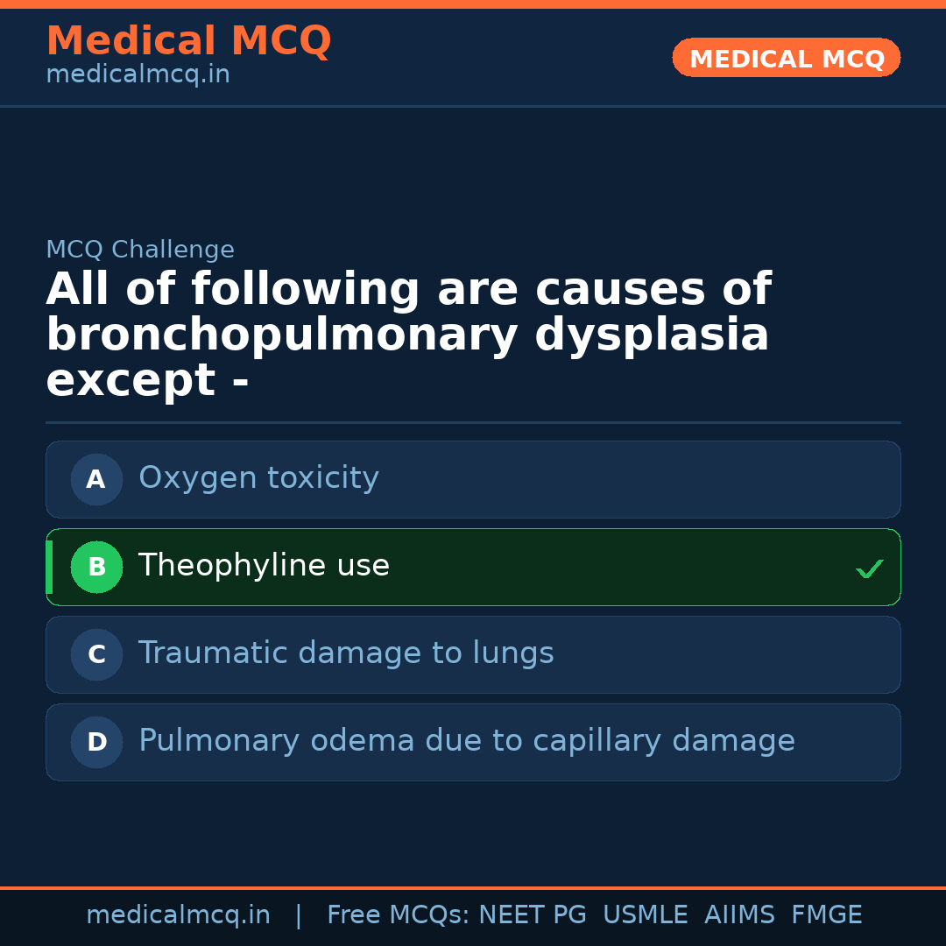This screenshot has width=946, height=946.
Task: Click the green highlight bar beside option B
Action: (48, 567)
